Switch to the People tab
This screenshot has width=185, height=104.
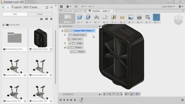[x=40, y=14]
